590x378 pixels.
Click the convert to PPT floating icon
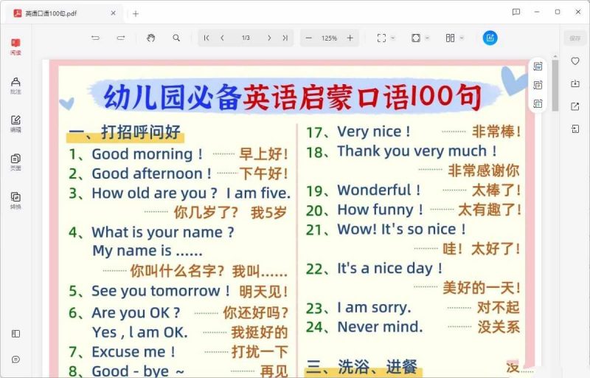(538, 85)
